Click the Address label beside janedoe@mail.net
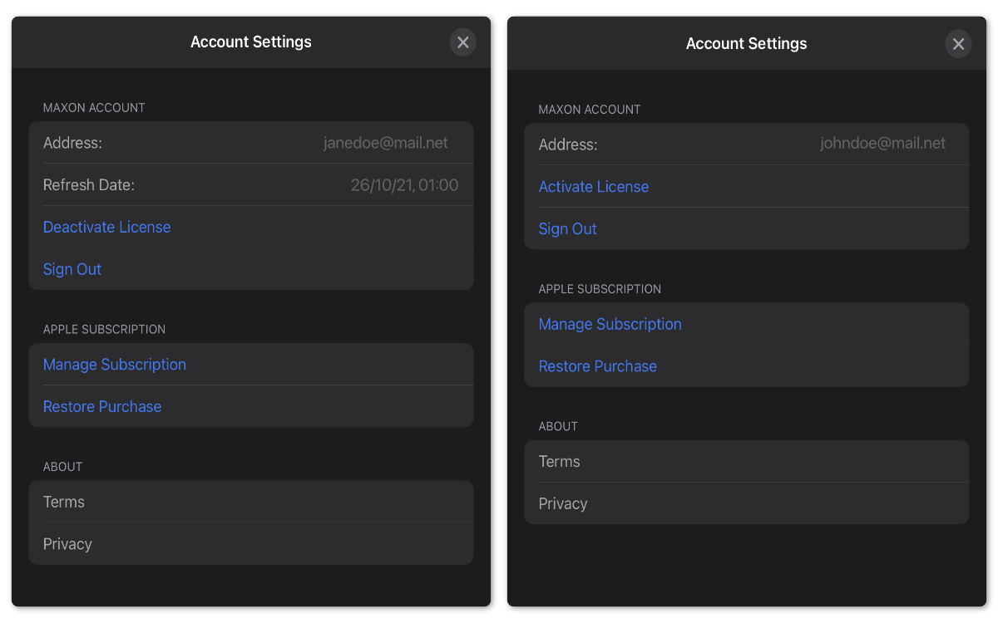The height and width of the screenshot is (623, 998). (x=72, y=143)
